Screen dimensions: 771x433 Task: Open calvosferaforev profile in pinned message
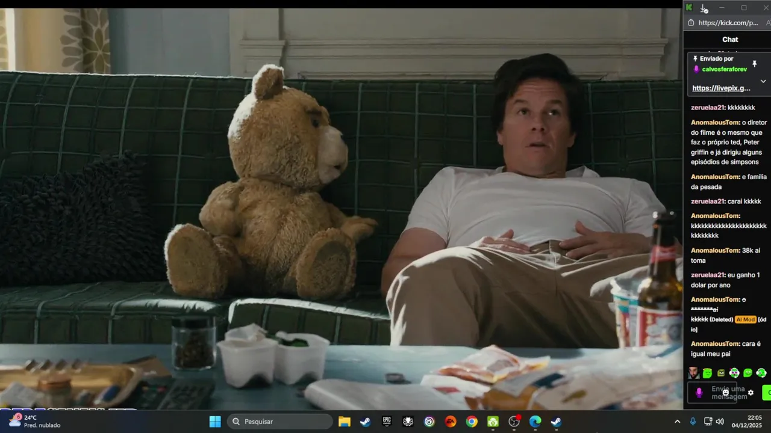(724, 69)
